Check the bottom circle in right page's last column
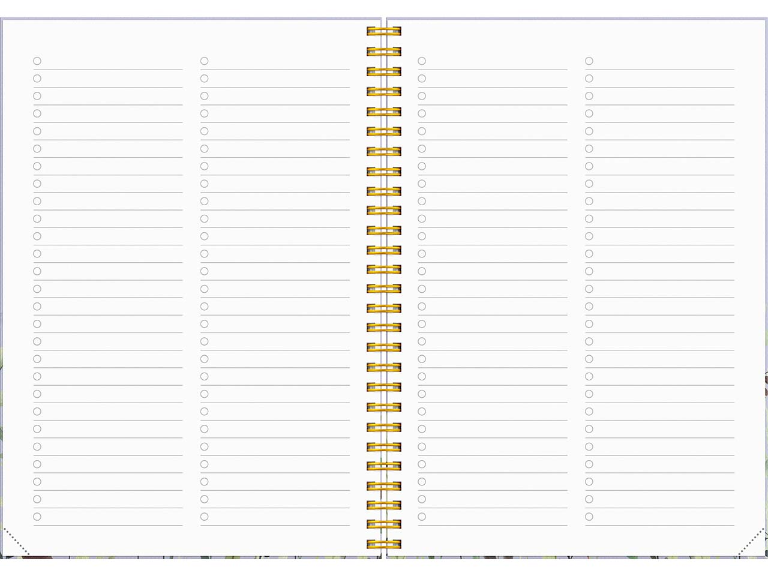 (x=589, y=517)
